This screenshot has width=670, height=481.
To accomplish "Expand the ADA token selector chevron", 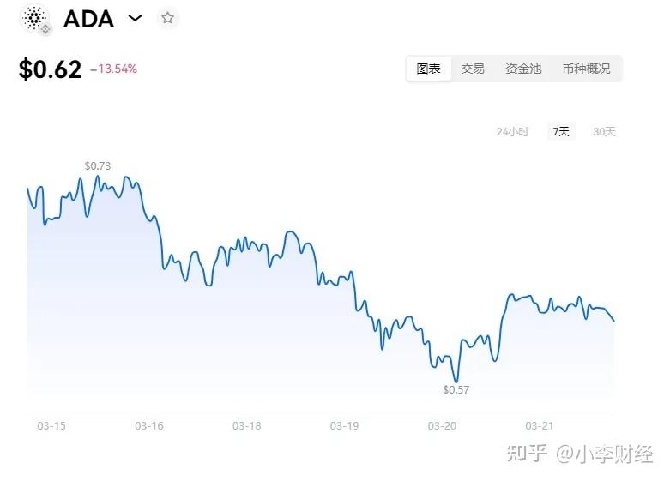I will (x=135, y=18).
